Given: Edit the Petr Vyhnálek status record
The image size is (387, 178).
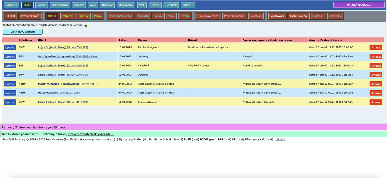Looking at the screenshot, I should click(x=10, y=56).
